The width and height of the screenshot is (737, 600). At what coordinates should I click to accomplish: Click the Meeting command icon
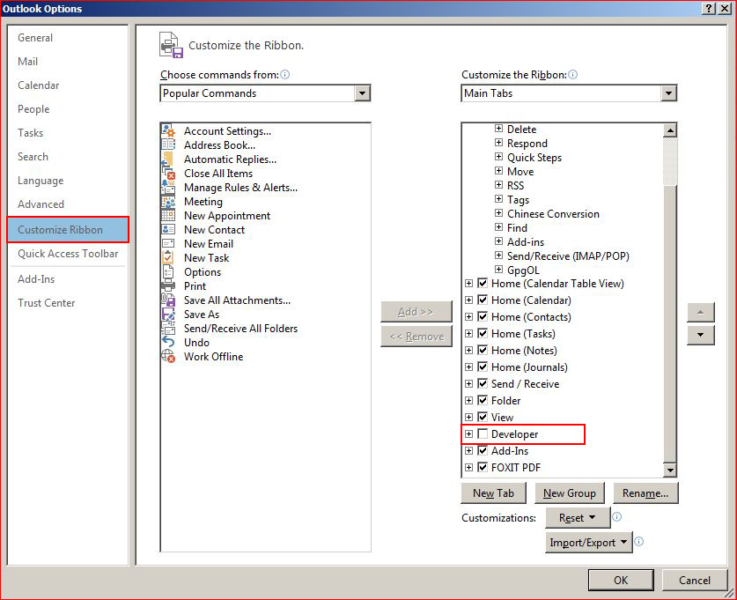168,201
